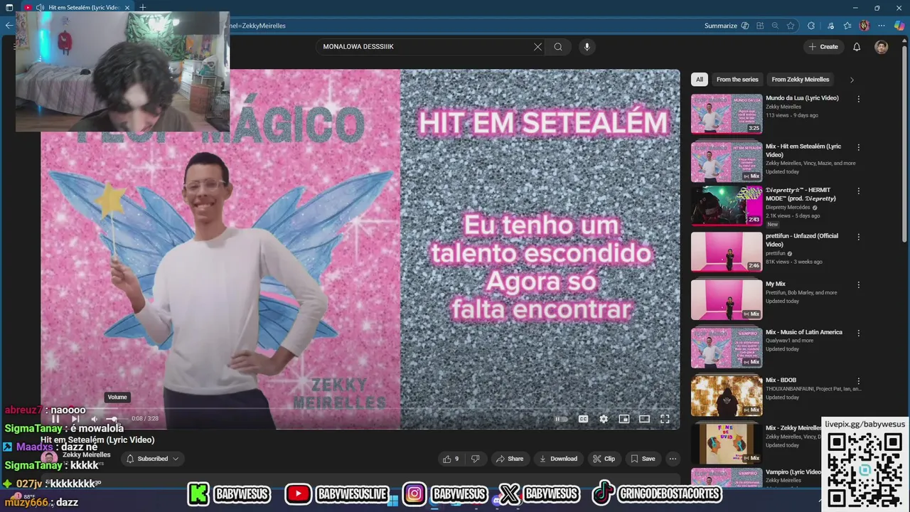910x512 pixels.
Task: Click the Download button
Action: pyautogui.click(x=558, y=459)
